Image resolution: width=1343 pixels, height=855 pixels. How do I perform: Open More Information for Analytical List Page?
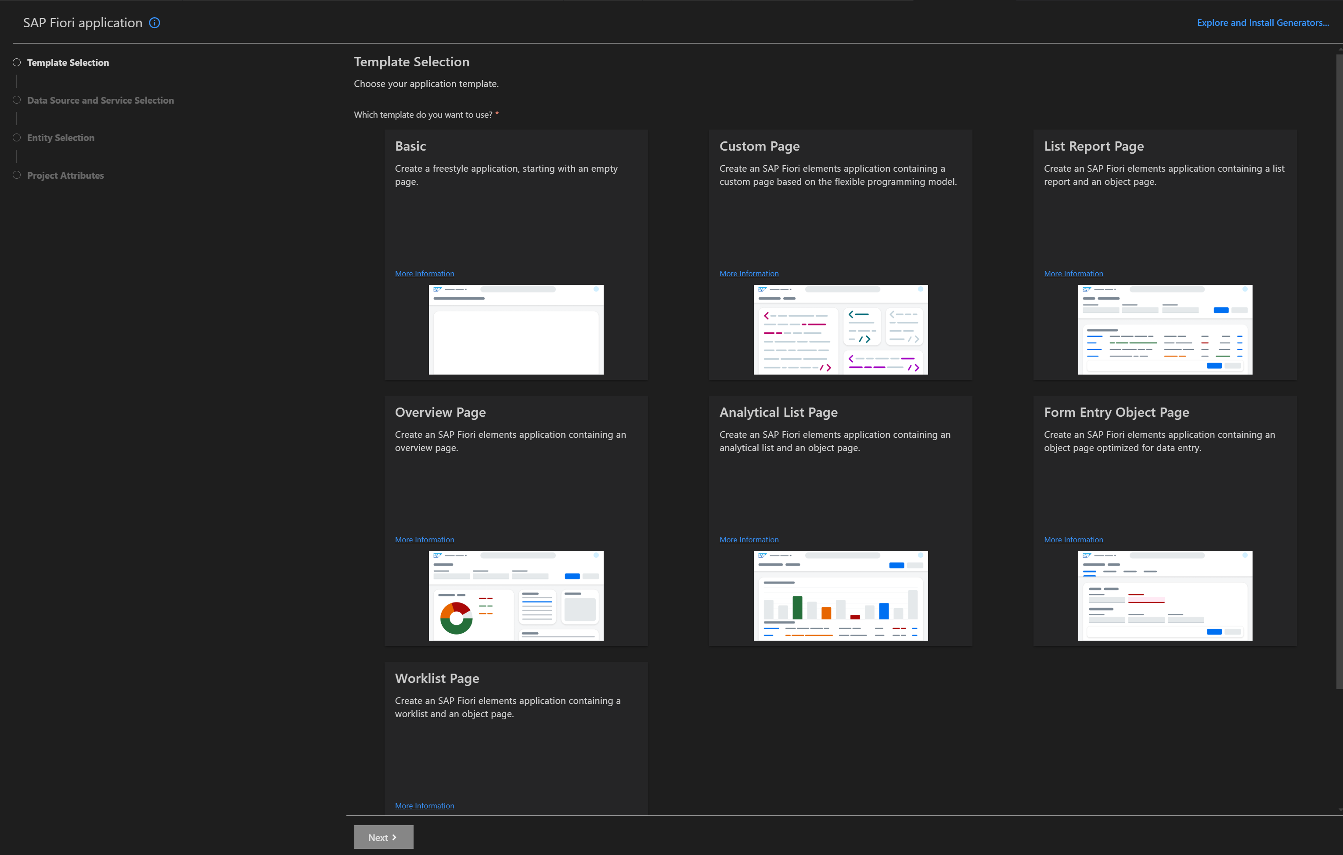coord(749,540)
